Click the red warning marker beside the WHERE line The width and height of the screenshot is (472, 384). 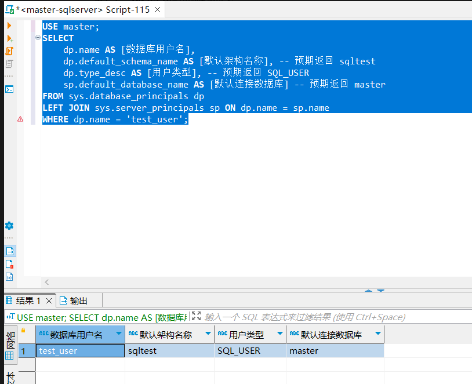click(x=20, y=119)
